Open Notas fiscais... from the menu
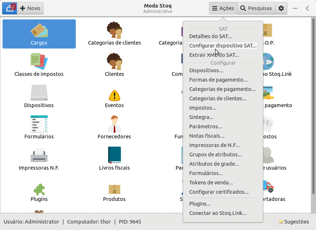The width and height of the screenshot is (316, 230). coord(223,136)
